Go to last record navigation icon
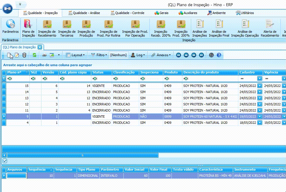This screenshot has width=286, height=192. 201,55
